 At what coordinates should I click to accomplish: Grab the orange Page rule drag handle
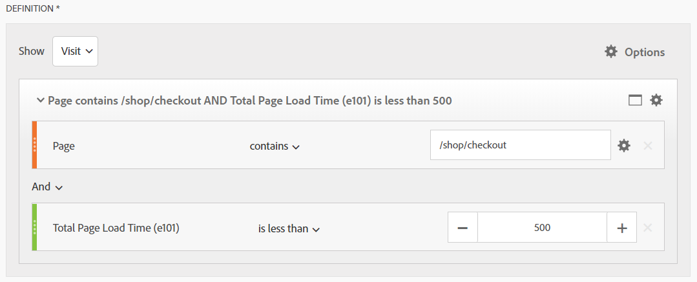coord(34,145)
